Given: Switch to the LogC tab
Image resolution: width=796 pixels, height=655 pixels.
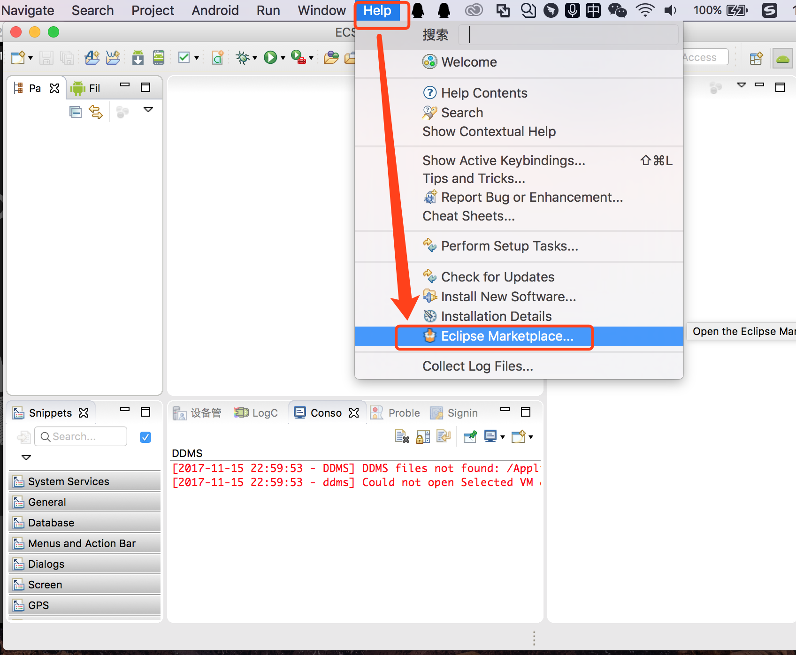Looking at the screenshot, I should [x=256, y=413].
